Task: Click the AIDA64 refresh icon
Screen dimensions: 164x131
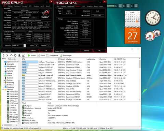Action: [15, 55]
